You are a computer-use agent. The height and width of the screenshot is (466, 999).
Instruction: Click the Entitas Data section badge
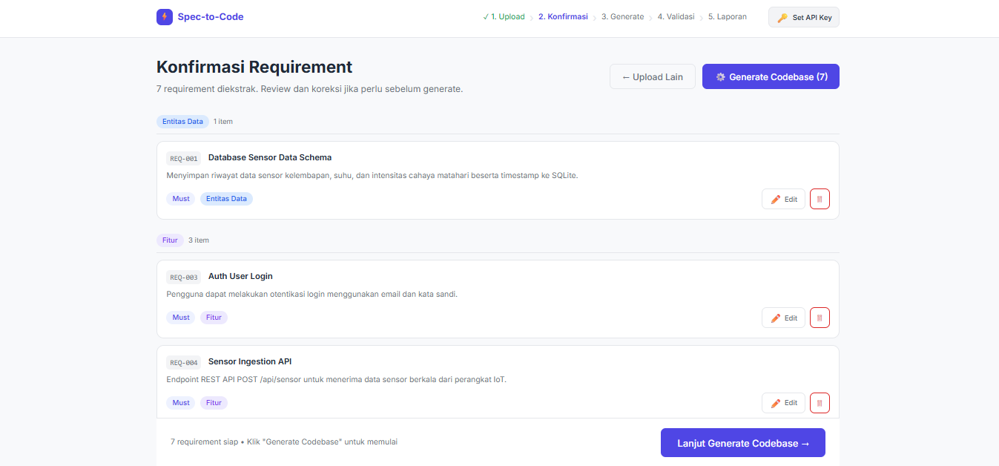[182, 122]
